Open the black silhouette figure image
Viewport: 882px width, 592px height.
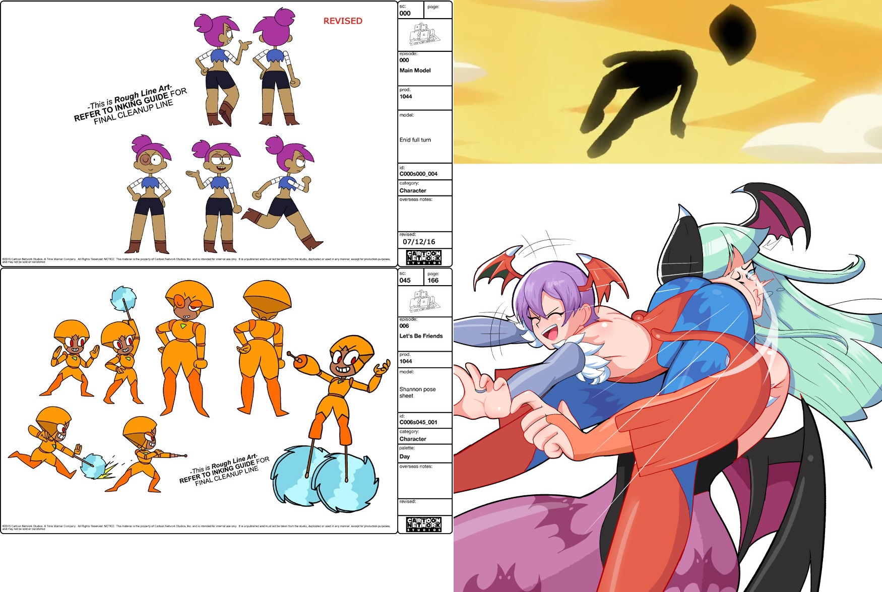pos(668,82)
